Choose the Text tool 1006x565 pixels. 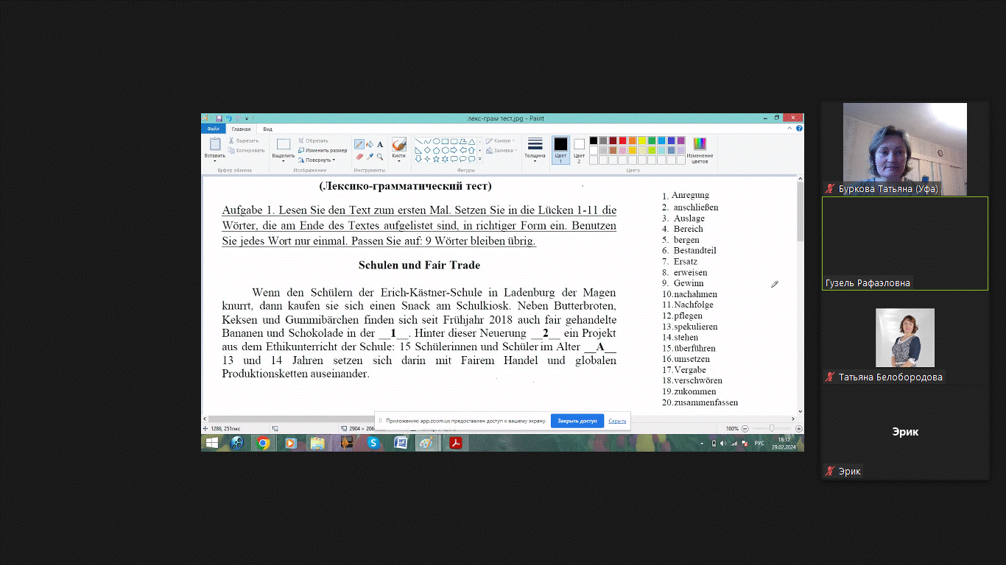[x=380, y=144]
